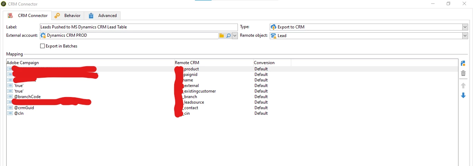Screen dimensions: 473x166
Task: Click Default conversion in _cin row
Action: pyautogui.click(x=261, y=113)
